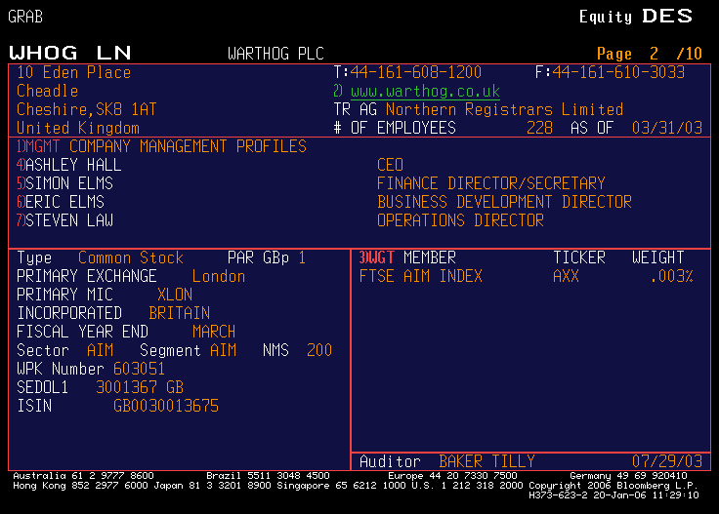Screen dimensions: 719x514
Task: Click WPK Number 603051
Action: coord(139,369)
